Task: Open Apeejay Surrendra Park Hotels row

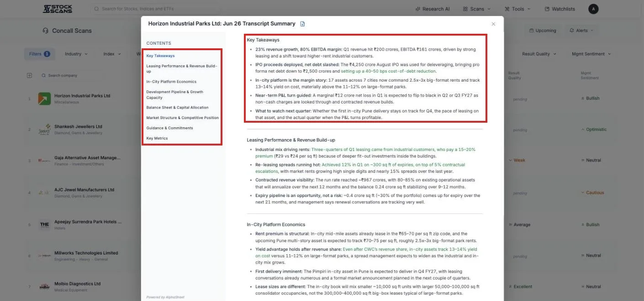Action: coord(88,222)
